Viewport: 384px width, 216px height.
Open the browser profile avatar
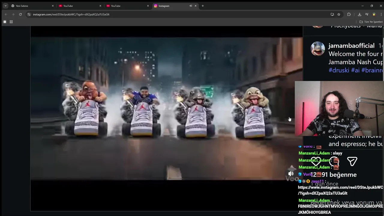pyautogui.click(x=374, y=14)
